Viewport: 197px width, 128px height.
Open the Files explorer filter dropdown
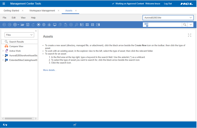click(x=19, y=35)
